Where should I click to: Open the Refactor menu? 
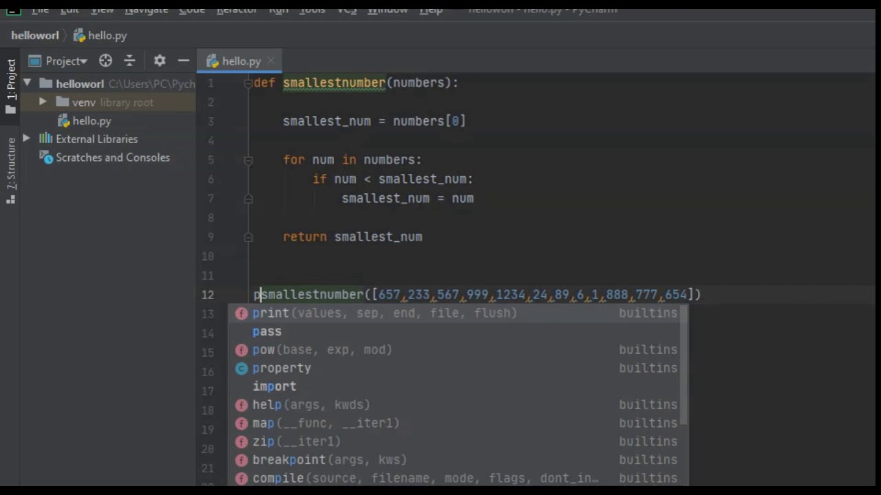pyautogui.click(x=237, y=10)
